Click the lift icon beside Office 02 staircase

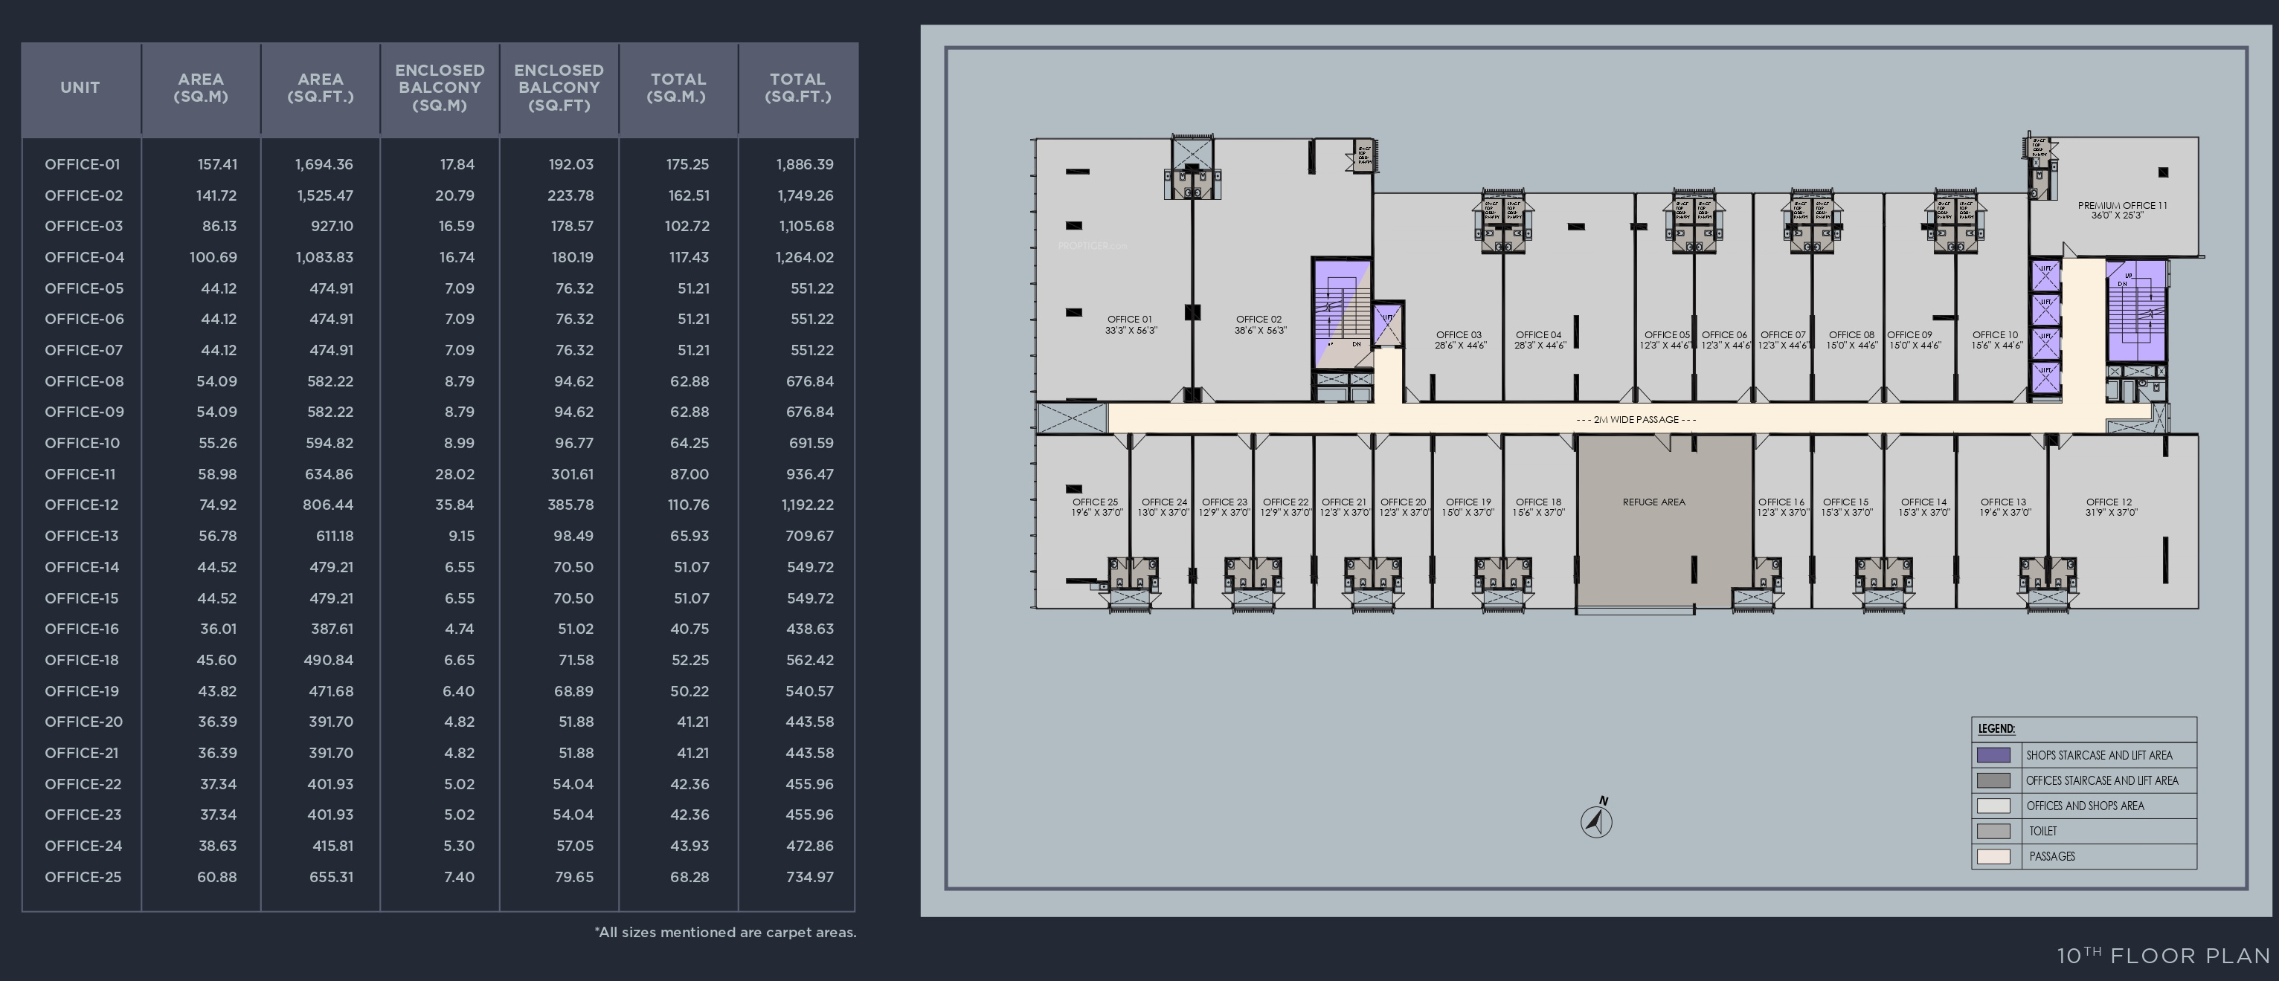point(1387,324)
